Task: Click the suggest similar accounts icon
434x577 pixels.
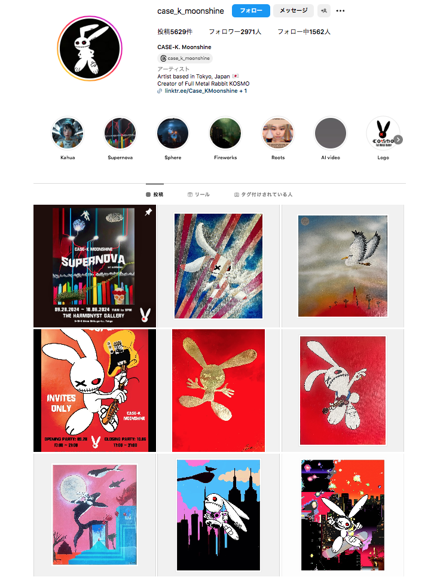Action: tap(324, 11)
